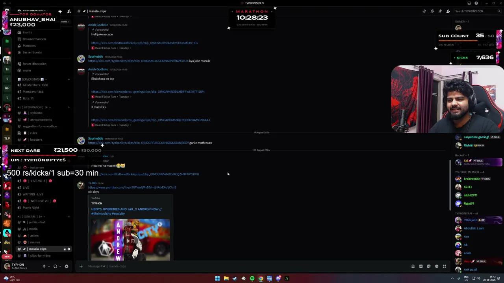Open the Threads icon in channel header
This screenshot has height=283, width=504.
424,11
